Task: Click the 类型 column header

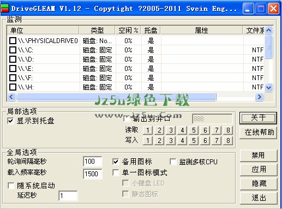Action: pos(97,30)
